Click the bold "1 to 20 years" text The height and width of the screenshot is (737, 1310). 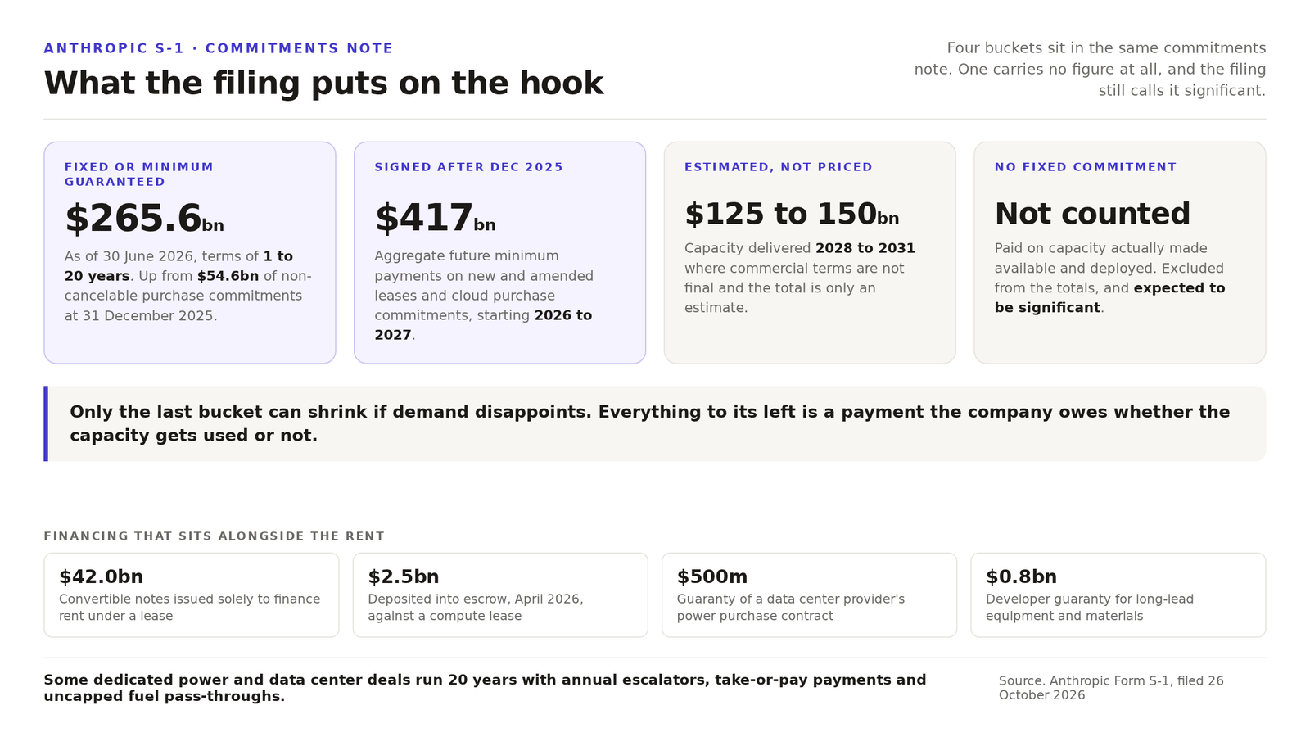point(178,266)
